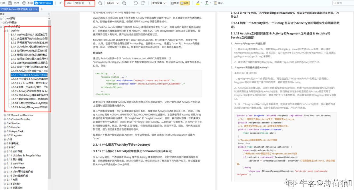
Task: Open the 84.6% zoom level dropdown
Action: 112,3
